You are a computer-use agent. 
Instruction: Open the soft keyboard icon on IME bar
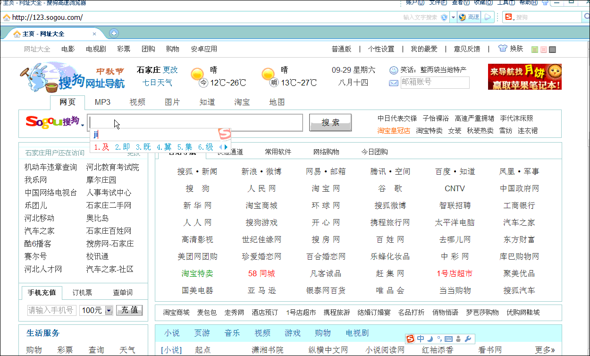click(x=448, y=339)
